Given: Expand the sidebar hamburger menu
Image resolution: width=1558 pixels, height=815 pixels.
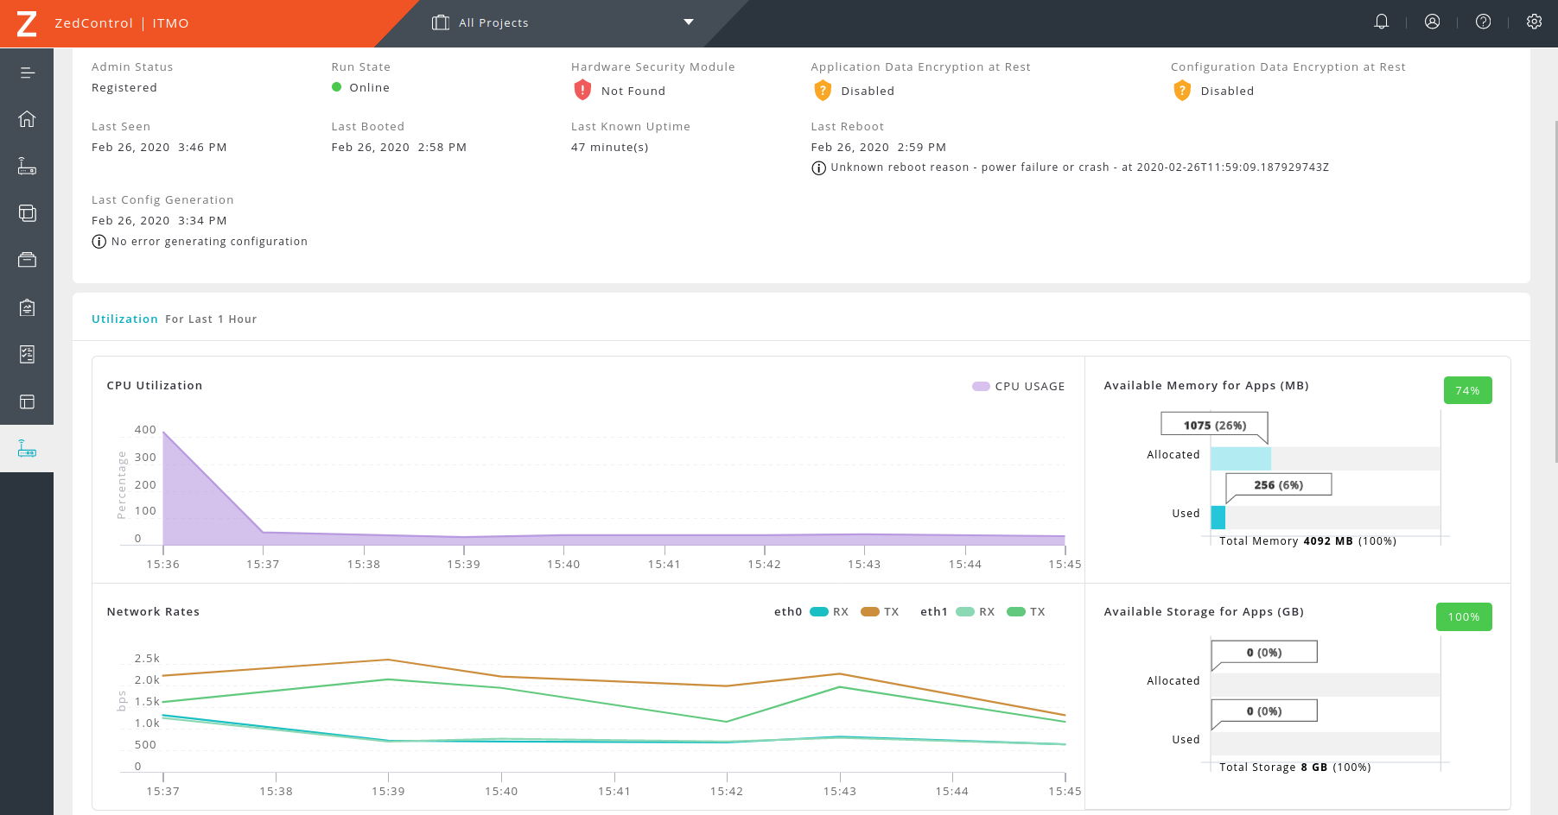Looking at the screenshot, I should pos(27,73).
